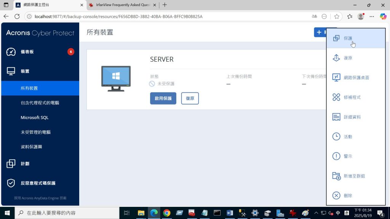The width and height of the screenshot is (390, 219).
Task: Expand 反惡意程式碼保護 sidebar section
Action: coord(38,183)
